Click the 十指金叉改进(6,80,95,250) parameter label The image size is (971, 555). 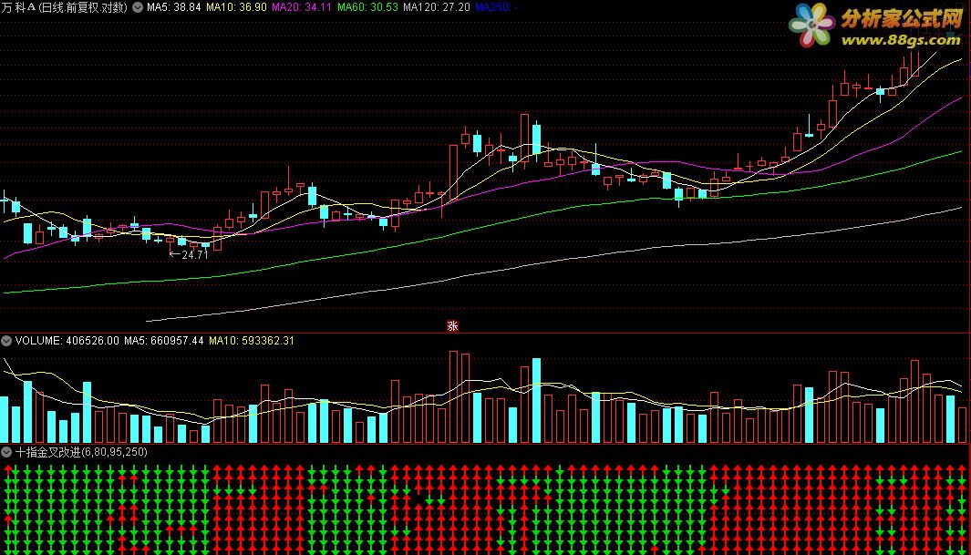(x=81, y=452)
